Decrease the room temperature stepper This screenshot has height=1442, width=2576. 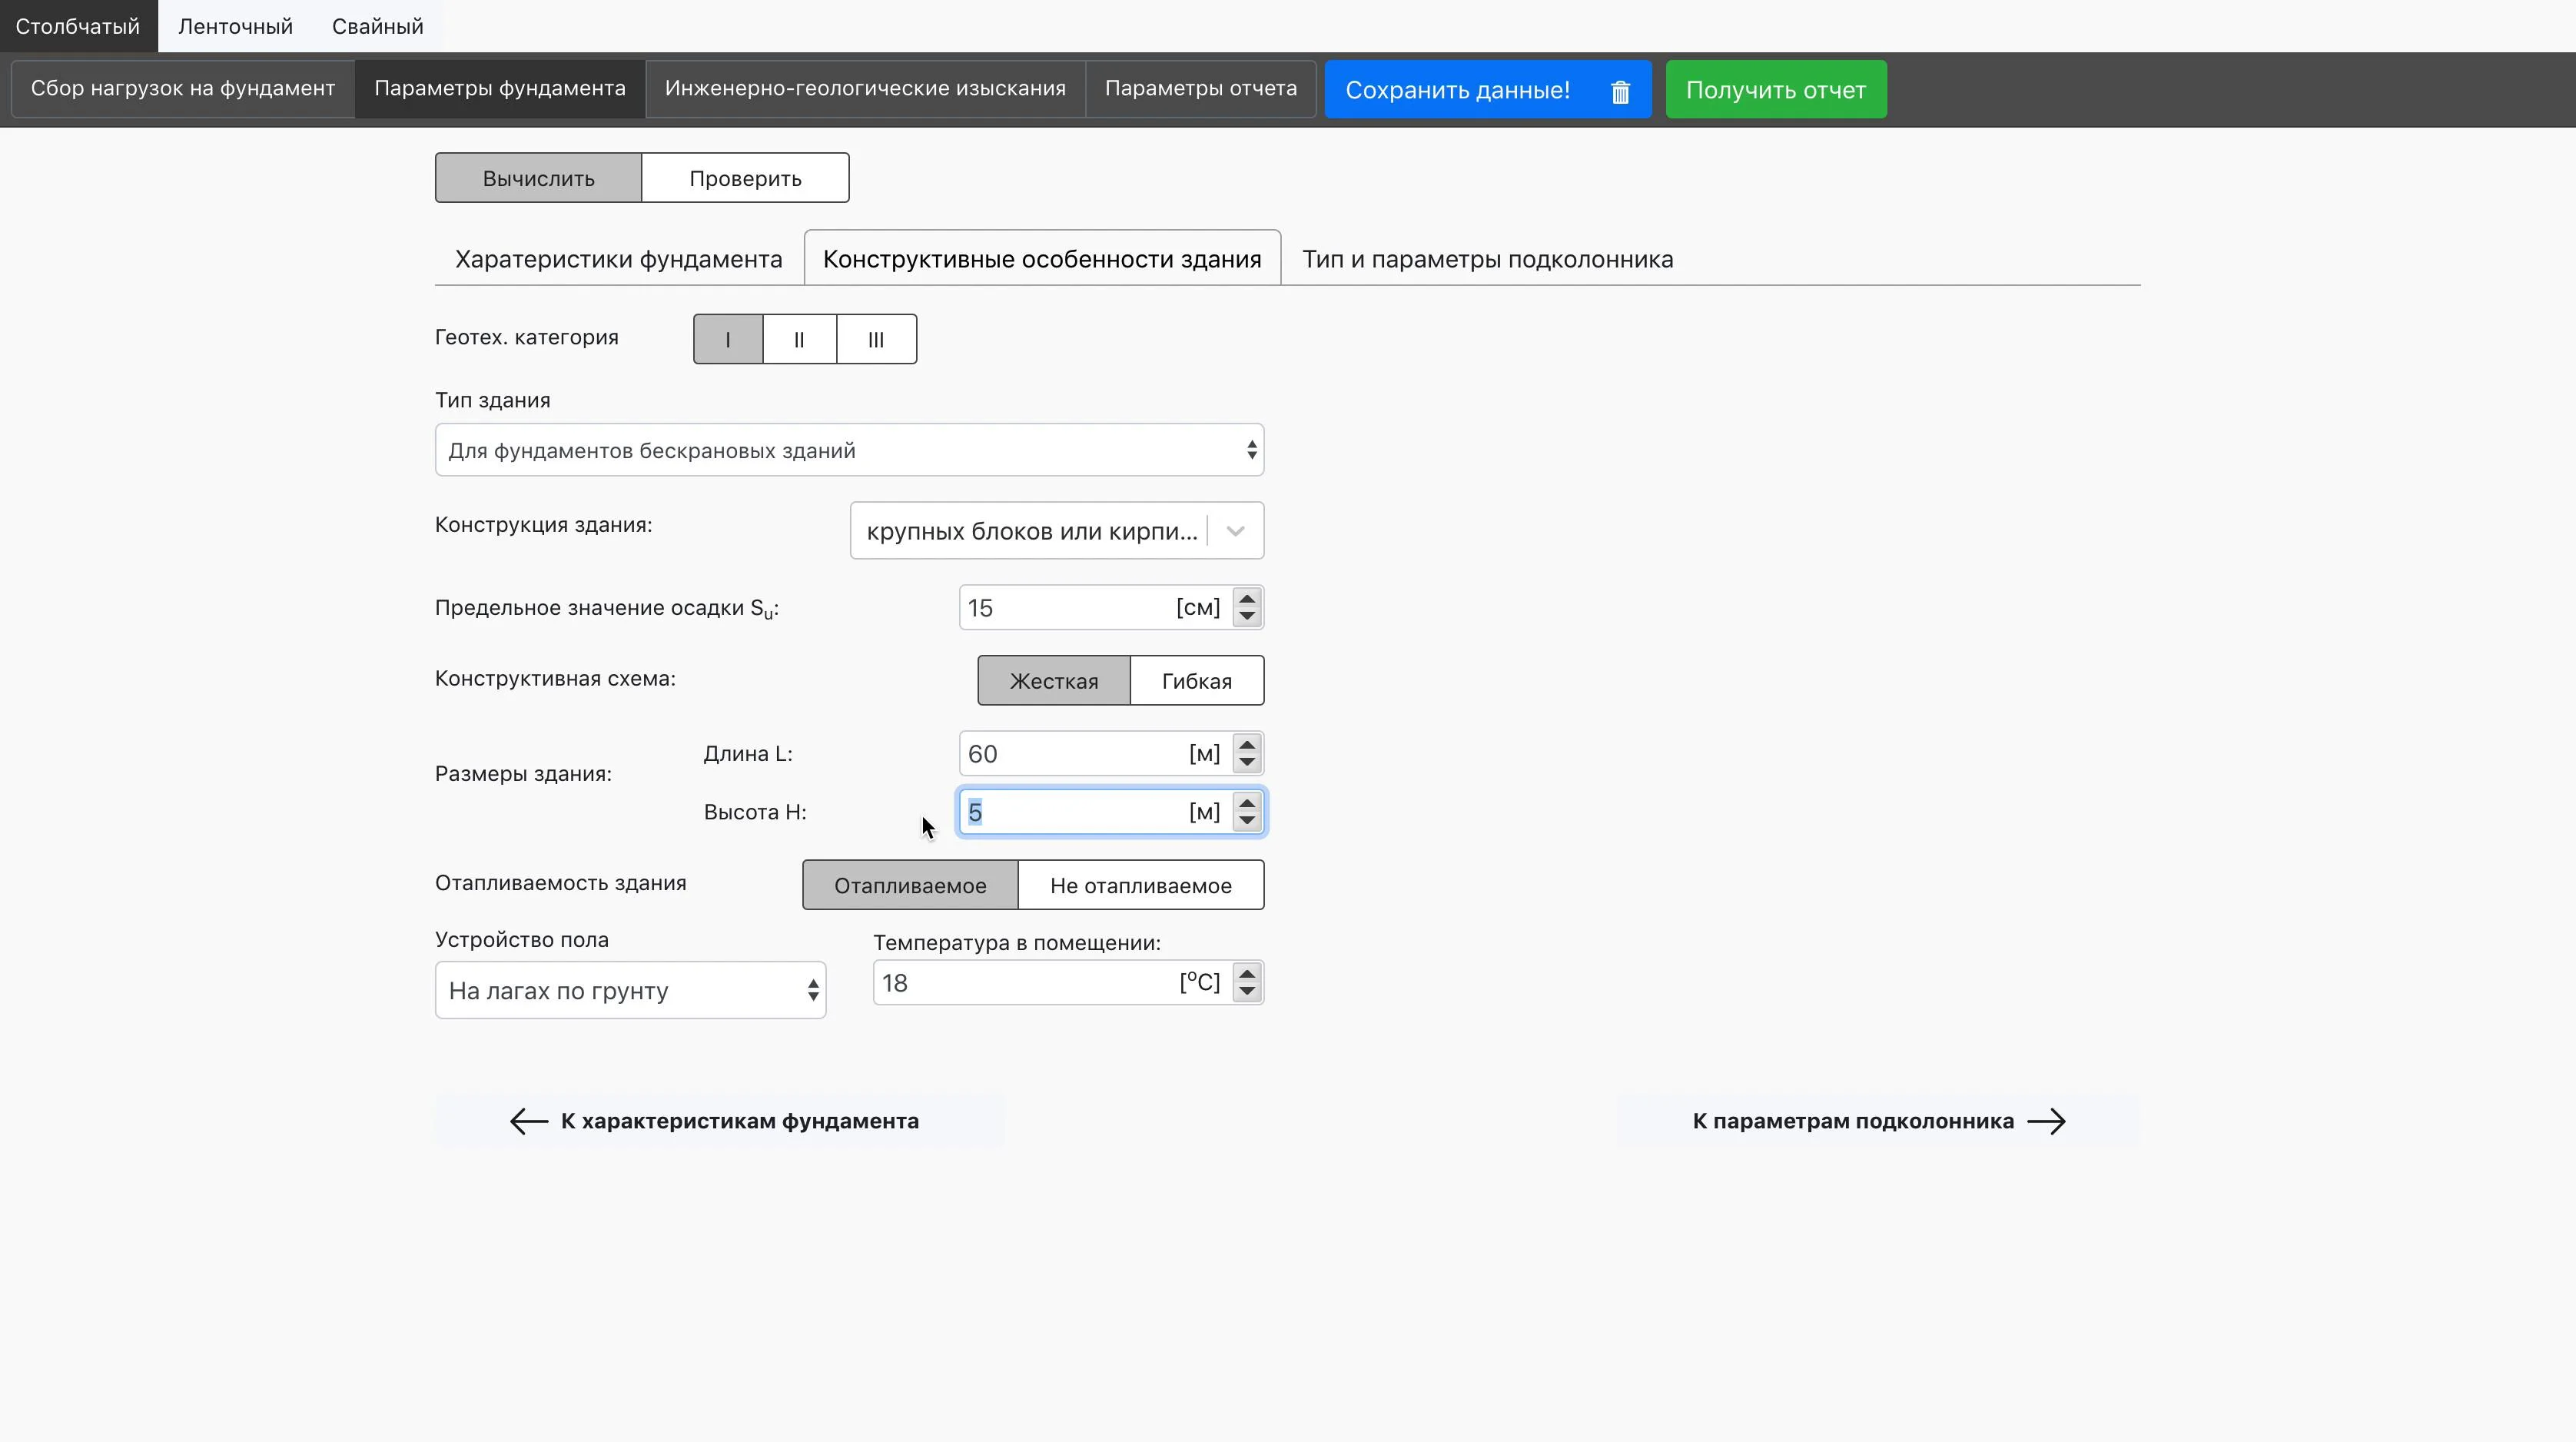tap(1246, 992)
